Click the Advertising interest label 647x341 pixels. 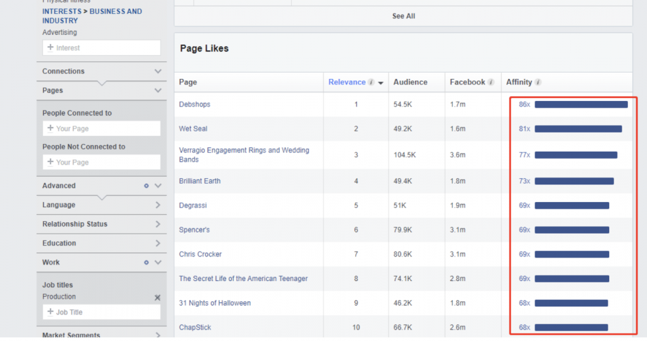59,32
